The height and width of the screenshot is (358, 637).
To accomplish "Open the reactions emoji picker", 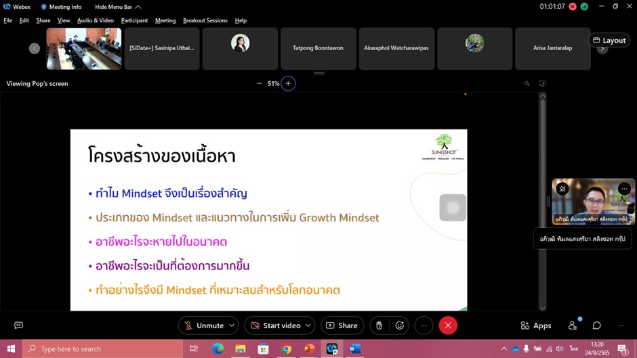I will pyautogui.click(x=400, y=326).
